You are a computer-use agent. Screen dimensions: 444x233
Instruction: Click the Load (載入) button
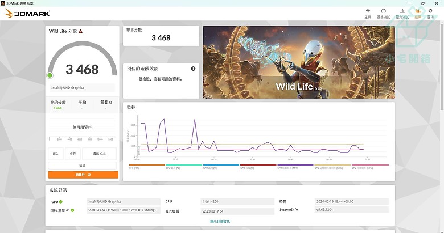click(56, 154)
